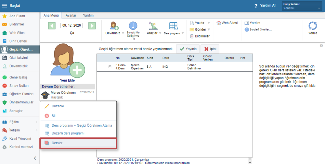Expand the Araçlar dropdown arrow
Screen dimensions: 325x164
point(160,33)
